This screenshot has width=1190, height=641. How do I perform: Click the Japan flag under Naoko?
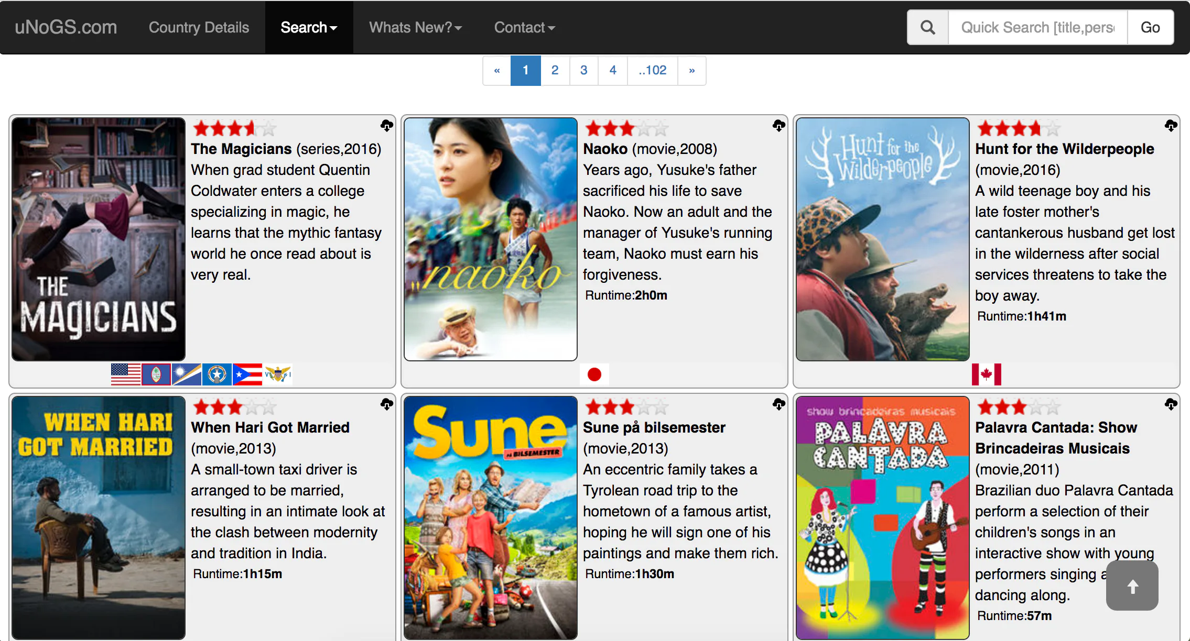(x=594, y=374)
